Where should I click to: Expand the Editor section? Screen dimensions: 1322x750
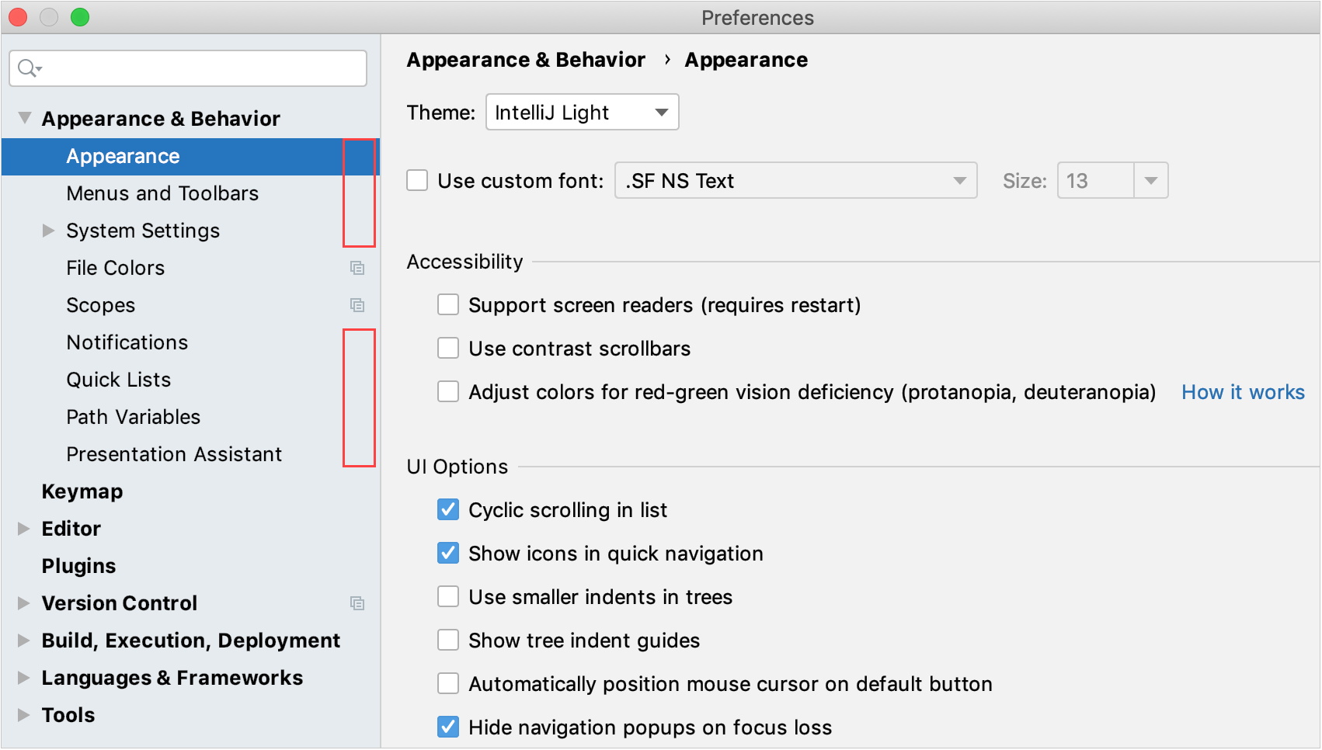click(x=23, y=529)
